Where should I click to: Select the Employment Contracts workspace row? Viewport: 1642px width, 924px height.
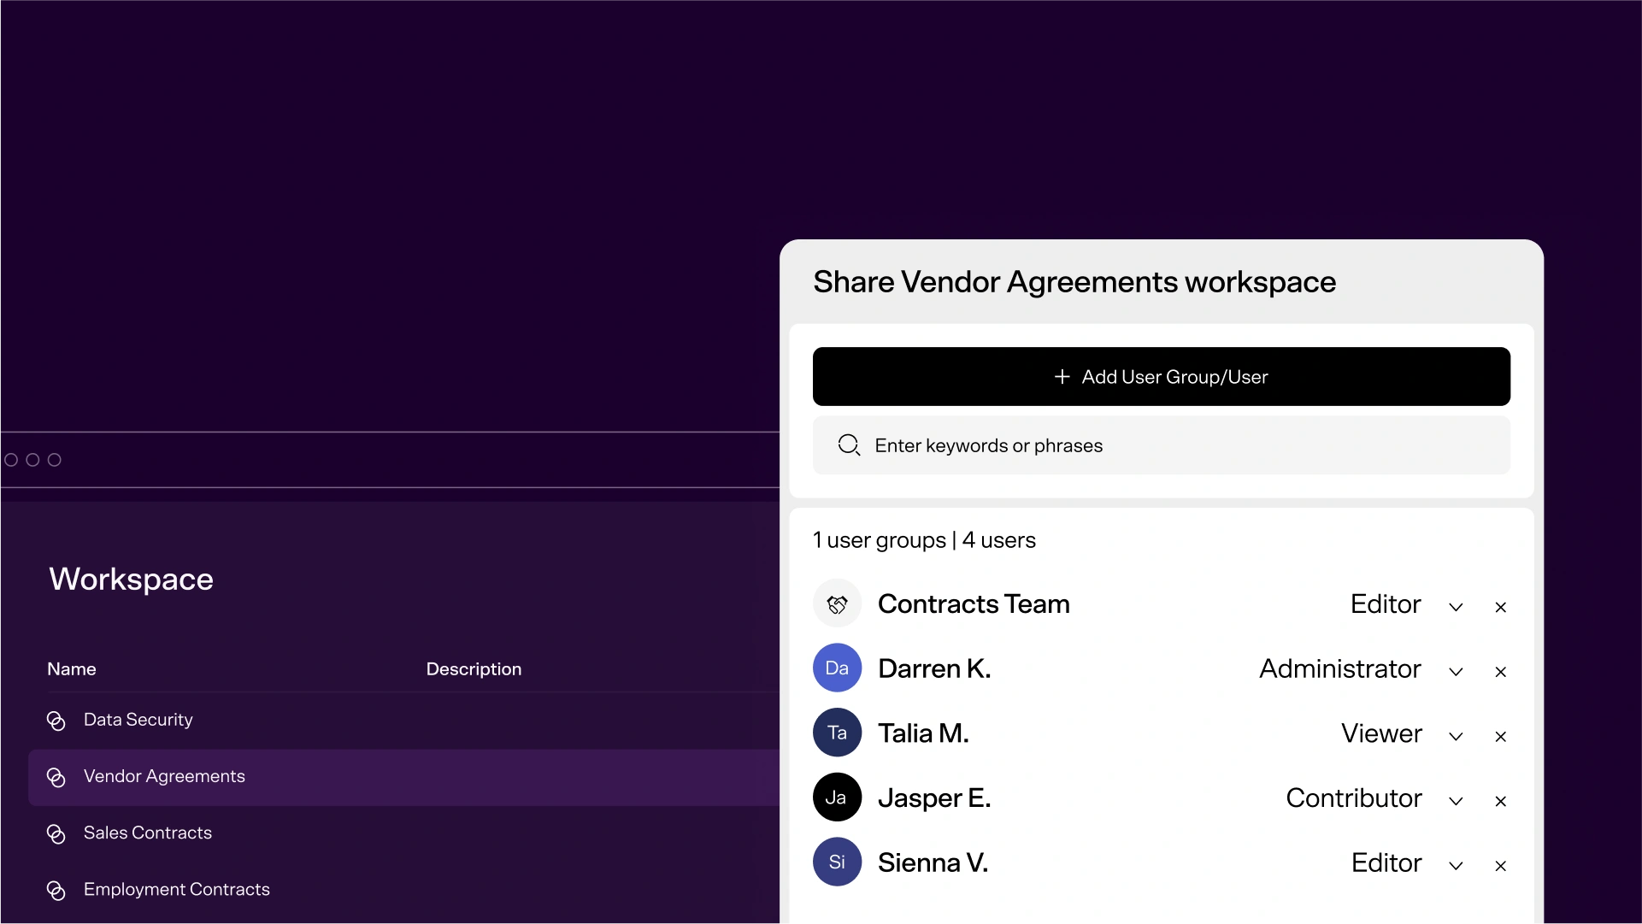click(177, 890)
